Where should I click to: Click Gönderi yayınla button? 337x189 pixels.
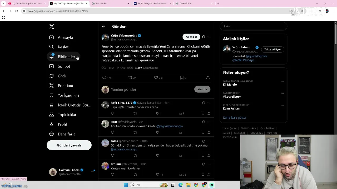point(69,145)
